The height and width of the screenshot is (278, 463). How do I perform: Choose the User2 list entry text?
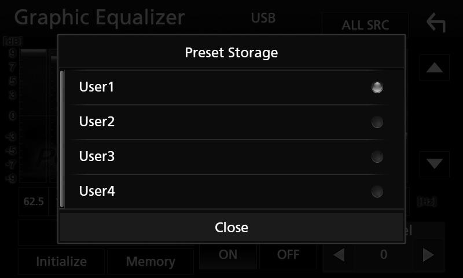tap(97, 122)
